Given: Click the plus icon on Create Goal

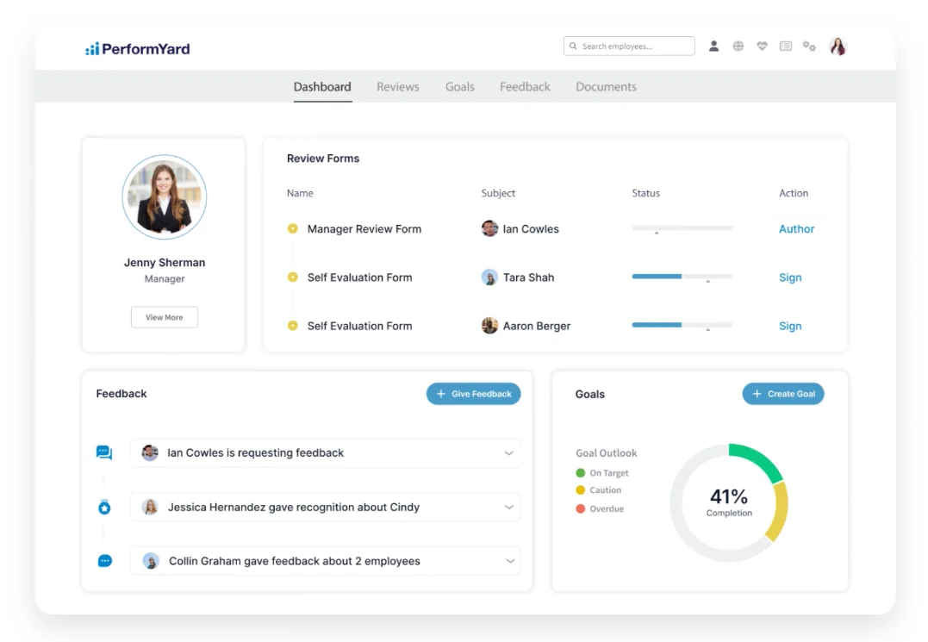Looking at the screenshot, I should point(757,394).
